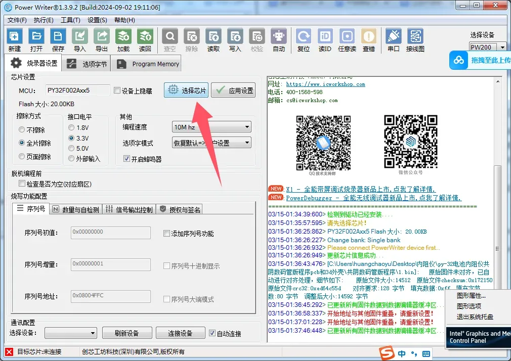Click the 连接设备 button

181,333
